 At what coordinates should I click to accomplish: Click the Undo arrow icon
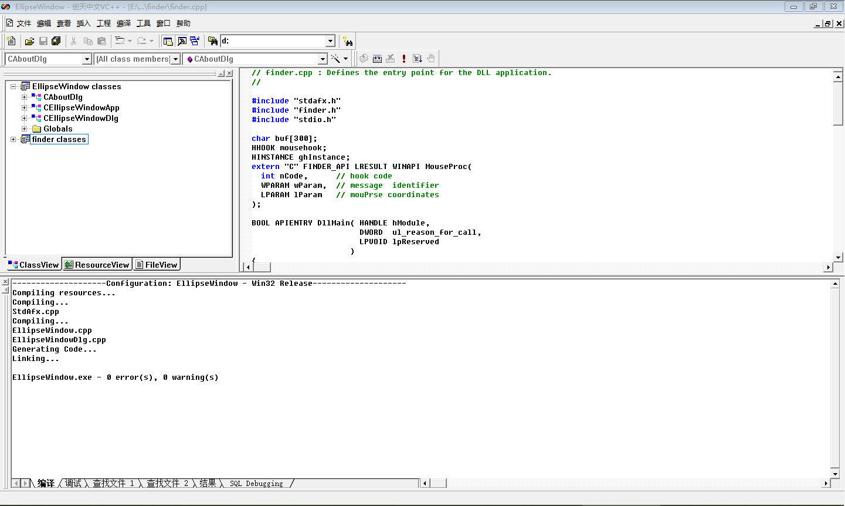click(120, 41)
